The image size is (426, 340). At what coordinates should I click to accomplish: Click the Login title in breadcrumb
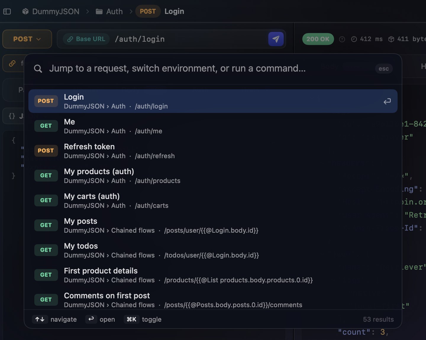174,12
